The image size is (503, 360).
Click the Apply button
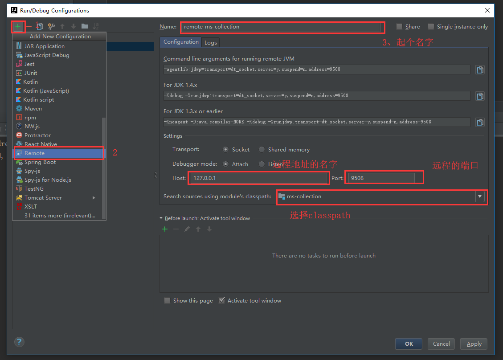pyautogui.click(x=474, y=344)
